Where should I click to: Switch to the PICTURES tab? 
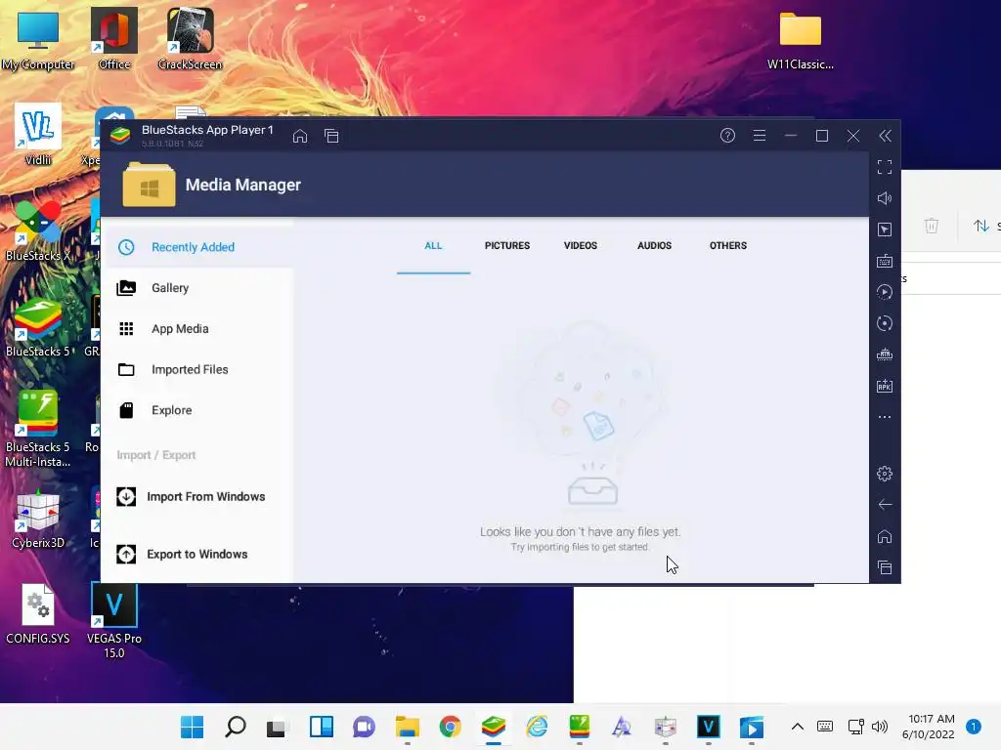pos(507,245)
